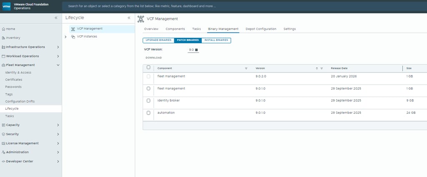Select Upgrade Binaries button
Image resolution: width=427 pixels, height=177 pixels.
(x=158, y=40)
